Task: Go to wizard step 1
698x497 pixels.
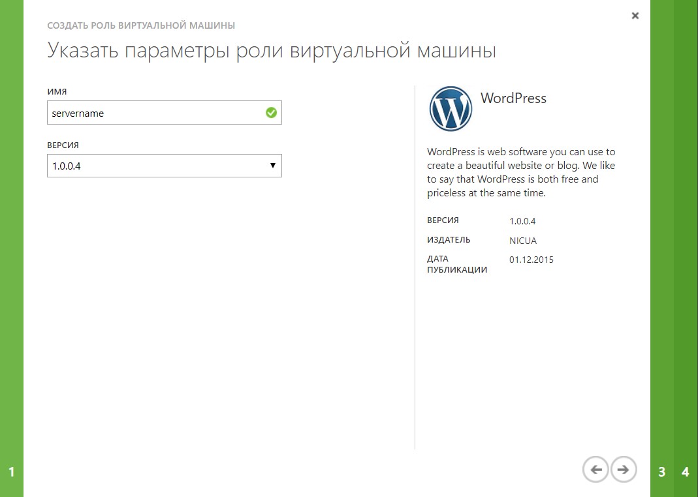Action: point(12,472)
